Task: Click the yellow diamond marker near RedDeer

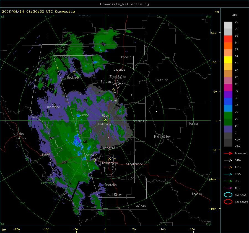Action: point(114,90)
